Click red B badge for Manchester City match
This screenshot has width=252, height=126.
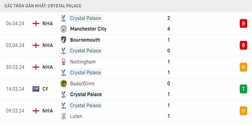(x=243, y=23)
